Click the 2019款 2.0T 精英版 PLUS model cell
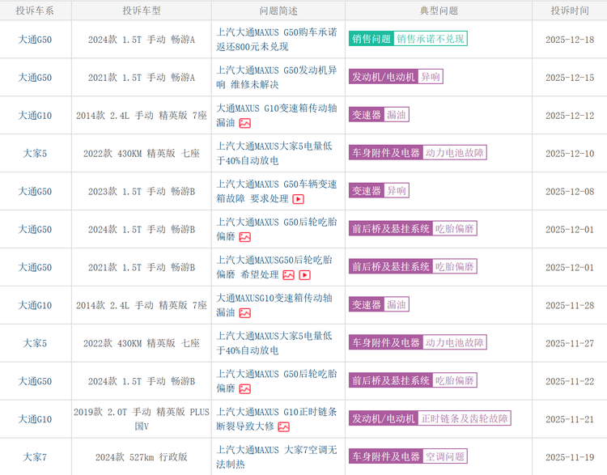 pyautogui.click(x=142, y=418)
